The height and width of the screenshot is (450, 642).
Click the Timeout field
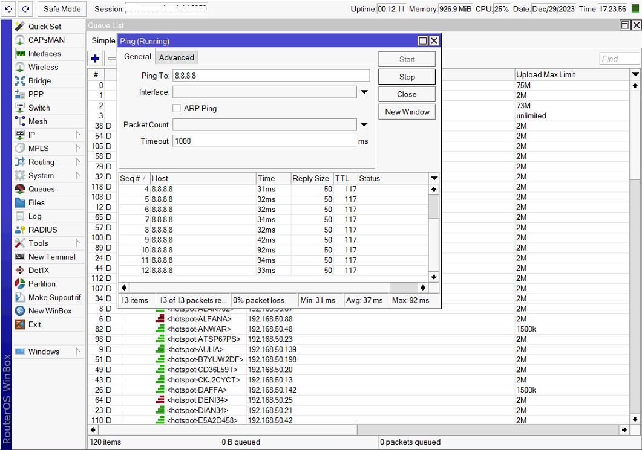click(264, 141)
